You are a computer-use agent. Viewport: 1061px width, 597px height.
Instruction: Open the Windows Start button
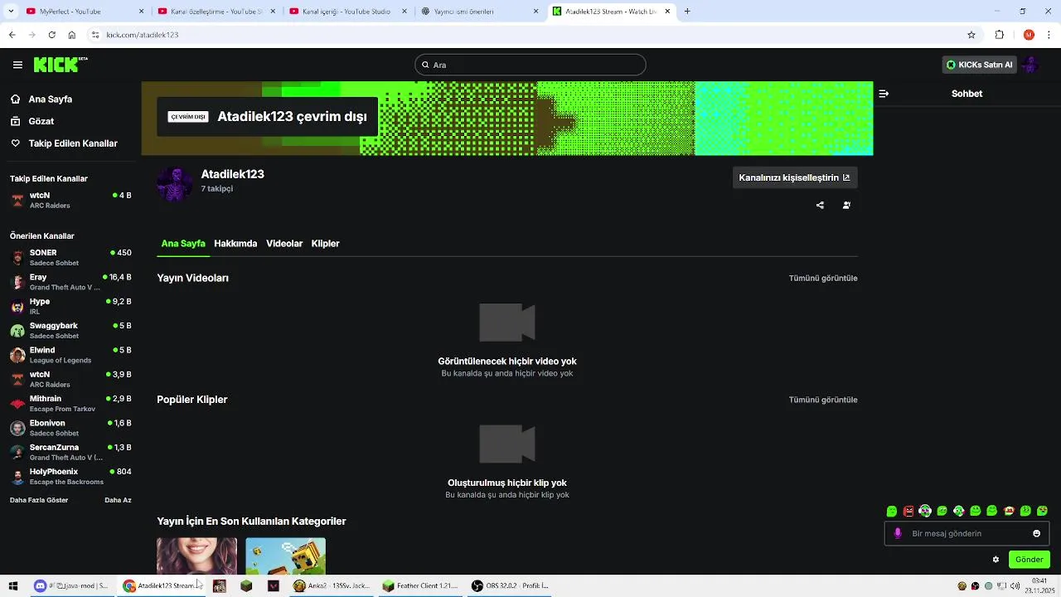click(x=13, y=585)
